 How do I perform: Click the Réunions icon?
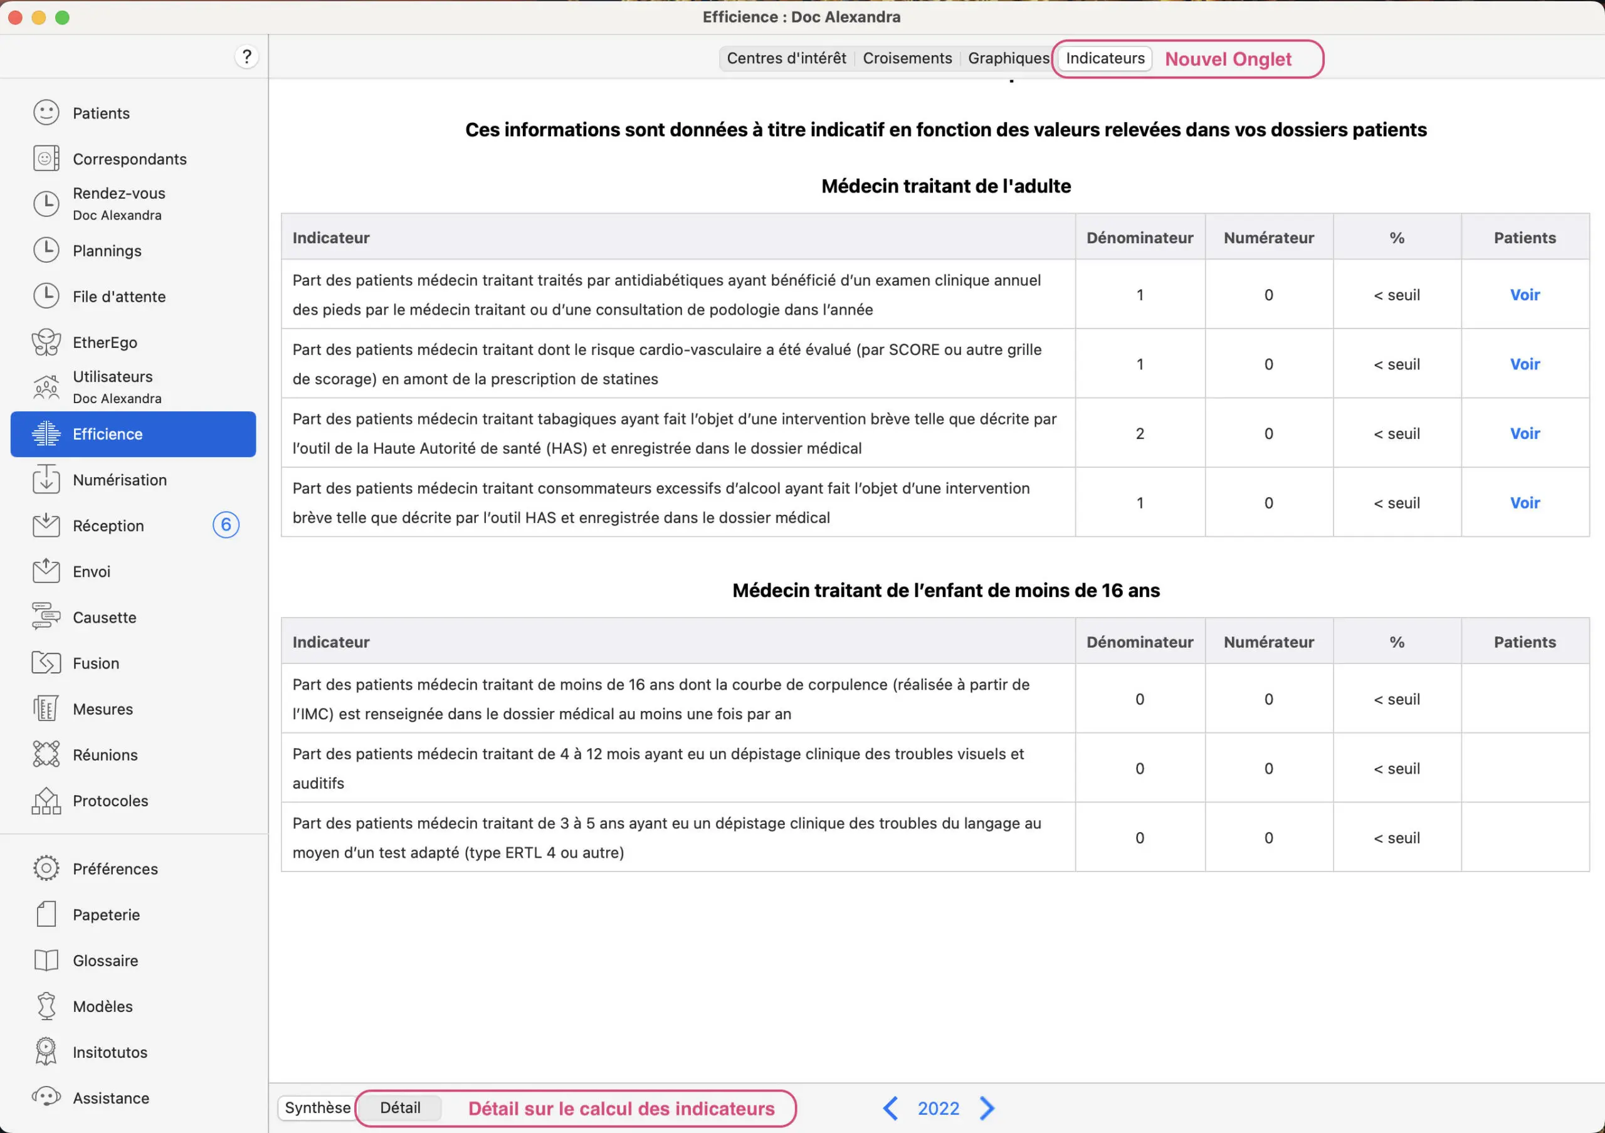(46, 754)
